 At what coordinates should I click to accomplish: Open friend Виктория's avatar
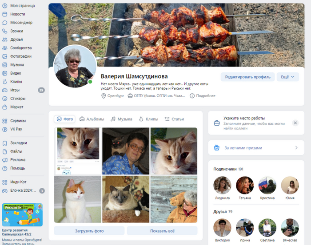coord(222,228)
